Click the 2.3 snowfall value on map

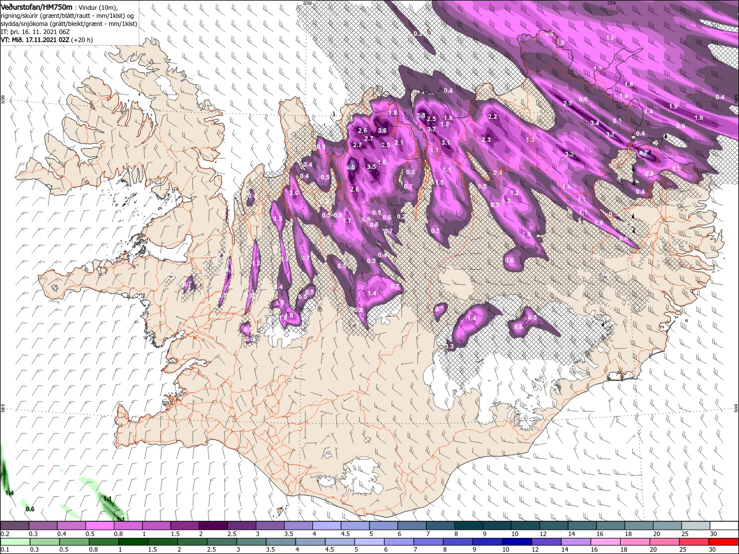486,140
